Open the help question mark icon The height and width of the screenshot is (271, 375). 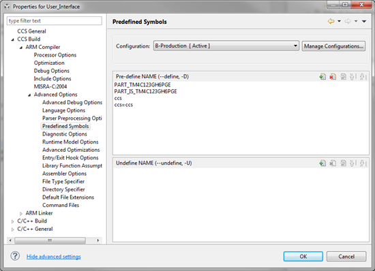15,256
